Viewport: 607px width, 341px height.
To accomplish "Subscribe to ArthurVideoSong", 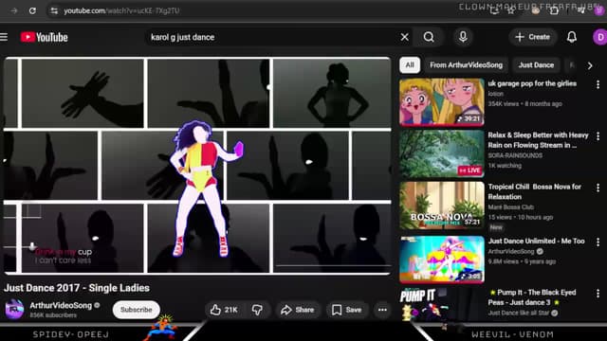I will pyautogui.click(x=136, y=310).
